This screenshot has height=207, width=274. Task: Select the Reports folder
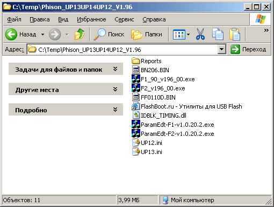pyautogui.click(x=147, y=61)
